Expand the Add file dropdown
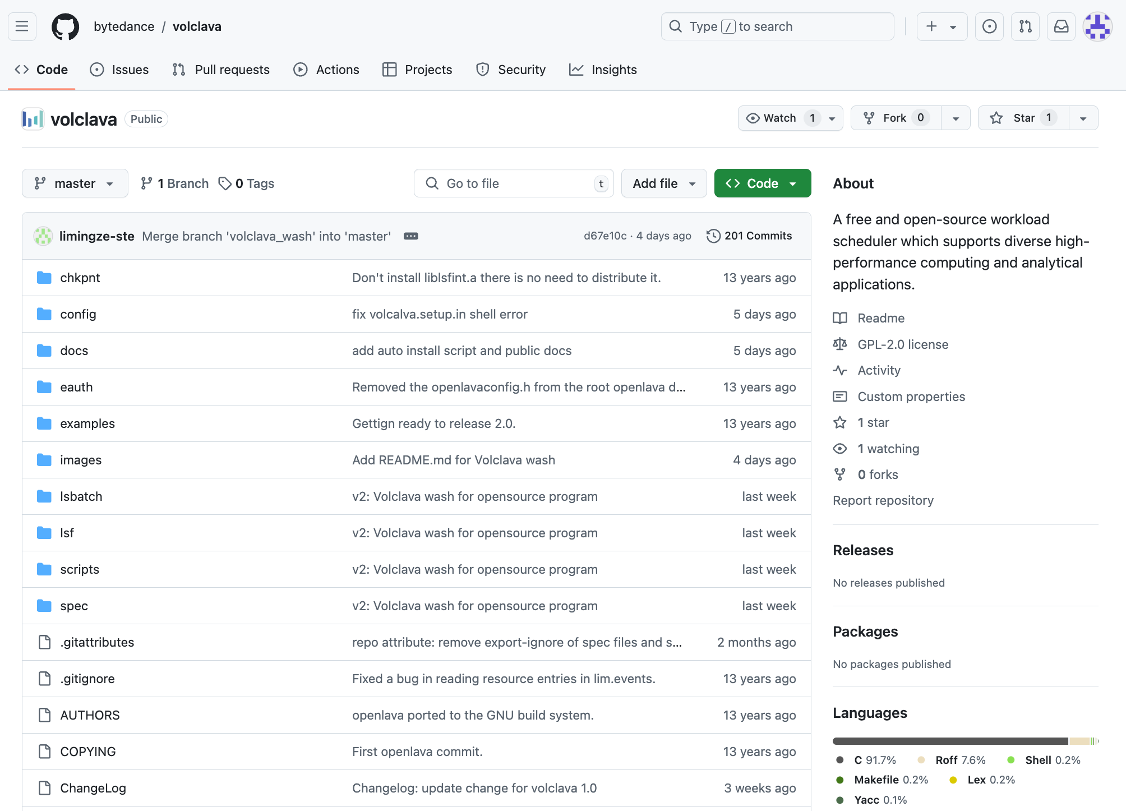Image resolution: width=1126 pixels, height=811 pixels. pos(664,183)
